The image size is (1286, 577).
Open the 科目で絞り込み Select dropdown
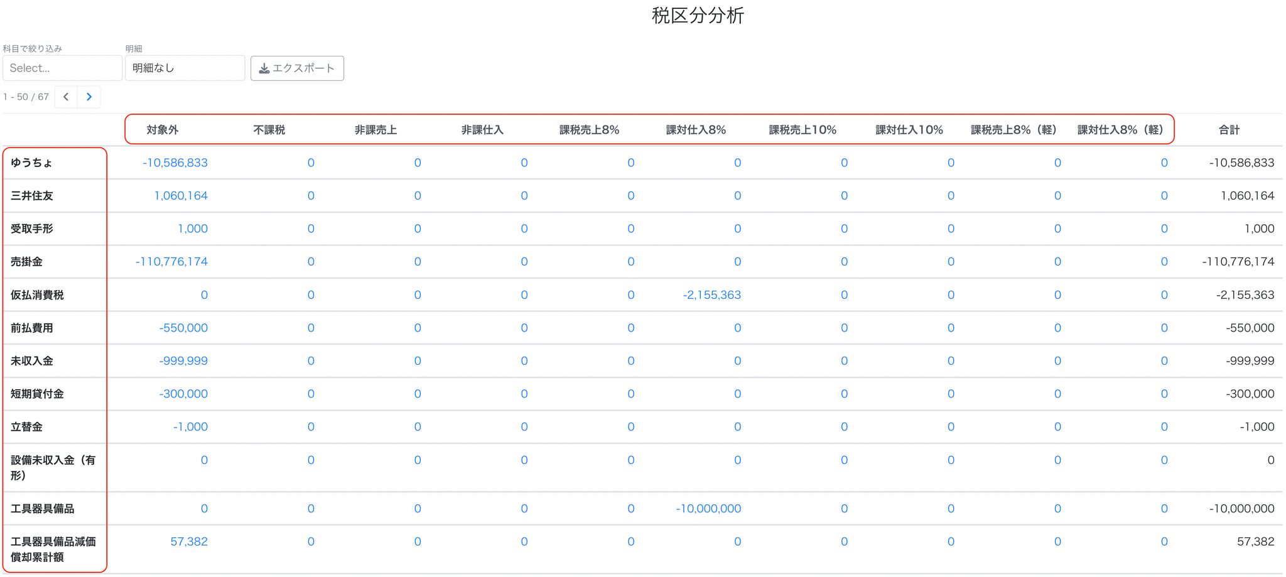click(62, 68)
